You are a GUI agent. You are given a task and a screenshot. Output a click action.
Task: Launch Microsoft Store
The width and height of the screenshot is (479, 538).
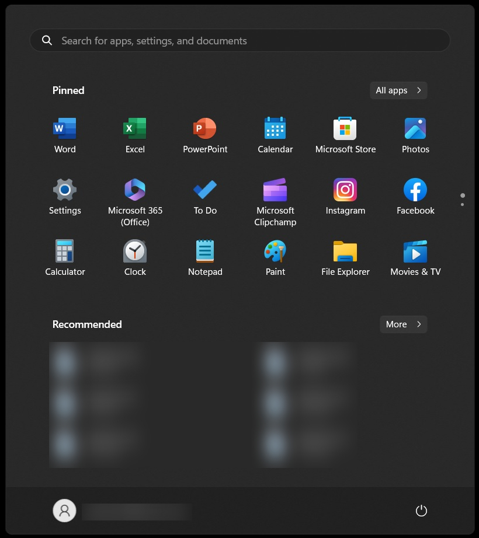pos(345,135)
